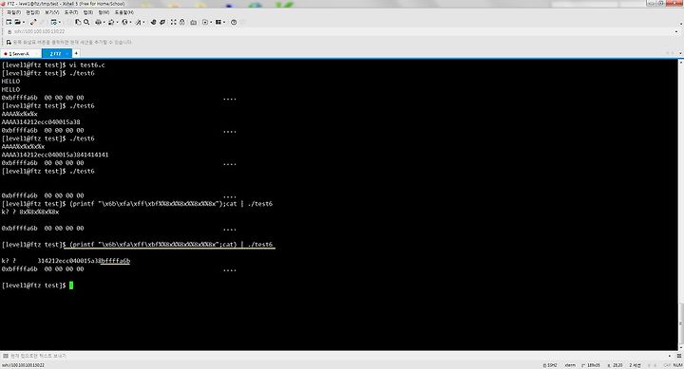Click the underlined bffffa6b text
Screen dimensions: 684x369
115,261
